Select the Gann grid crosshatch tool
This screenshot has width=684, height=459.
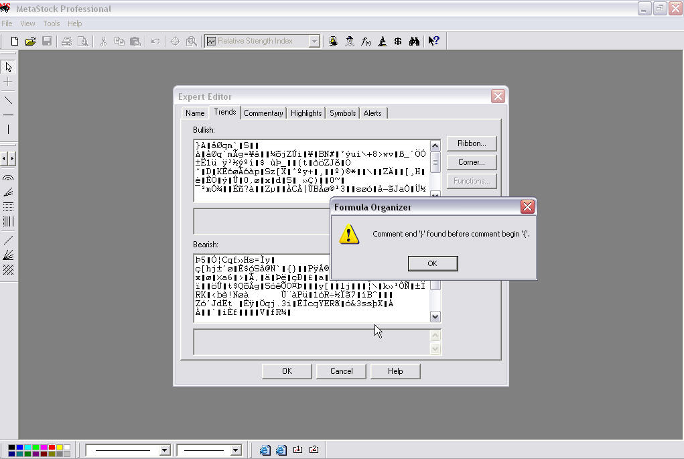click(8, 269)
